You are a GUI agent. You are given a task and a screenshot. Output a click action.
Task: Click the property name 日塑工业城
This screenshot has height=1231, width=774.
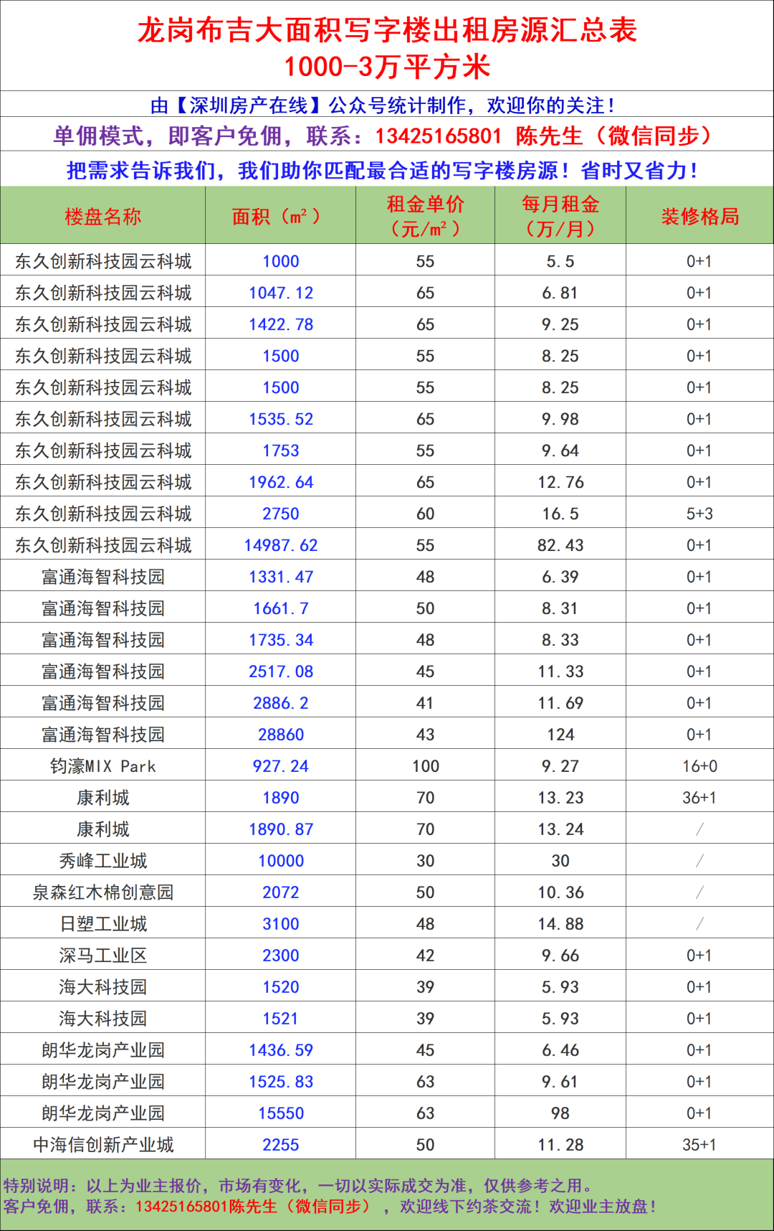coord(102,924)
